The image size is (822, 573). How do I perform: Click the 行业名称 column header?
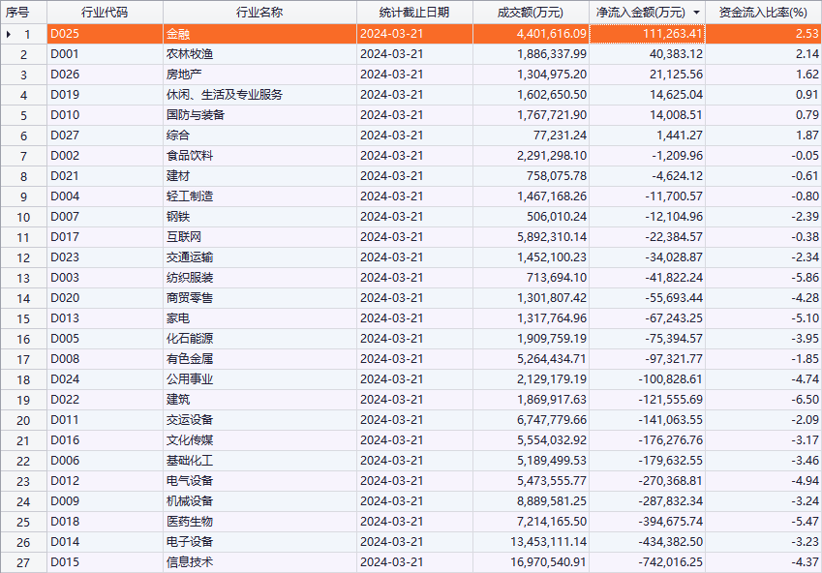[x=259, y=13]
